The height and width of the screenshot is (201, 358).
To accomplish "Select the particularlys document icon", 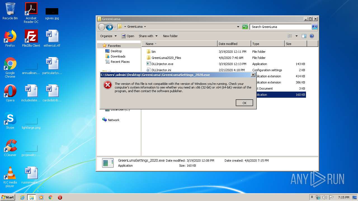I will point(52,66).
